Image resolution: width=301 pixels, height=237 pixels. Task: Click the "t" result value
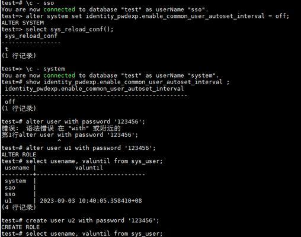point(7,49)
